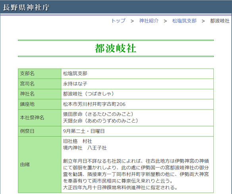This screenshot has height=194, width=232.
Task: Click the 永持はな子 name cell
Action: click(x=75, y=84)
